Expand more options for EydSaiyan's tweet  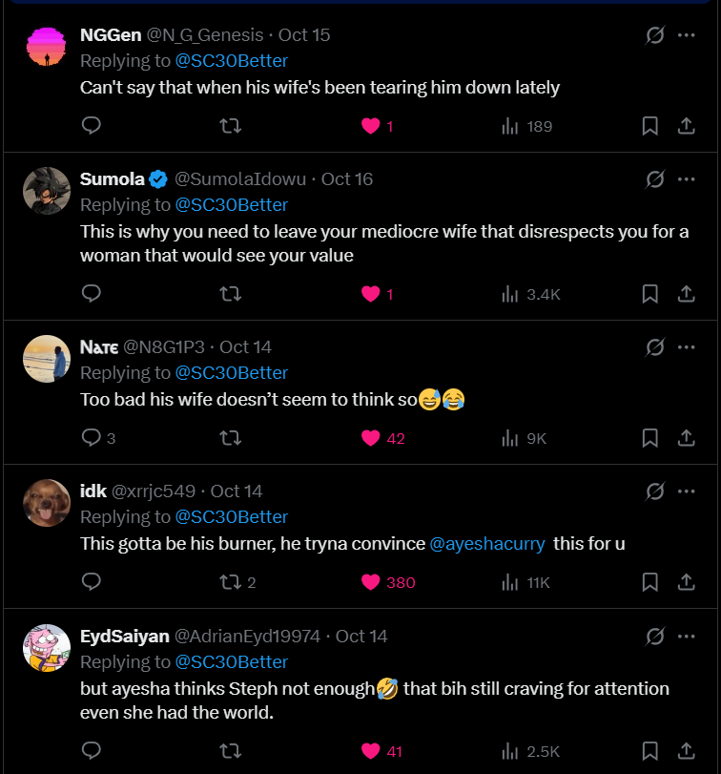tap(686, 637)
